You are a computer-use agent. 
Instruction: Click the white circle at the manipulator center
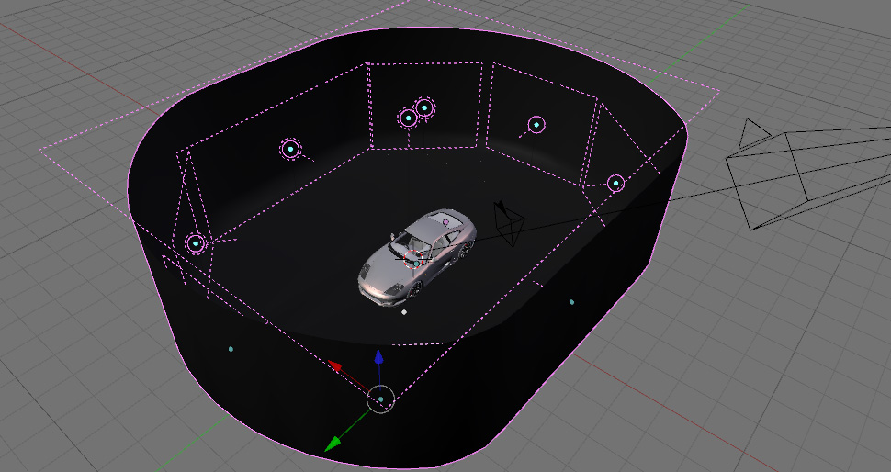click(380, 399)
